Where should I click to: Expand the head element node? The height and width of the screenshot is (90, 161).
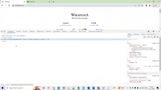tap(2, 37)
